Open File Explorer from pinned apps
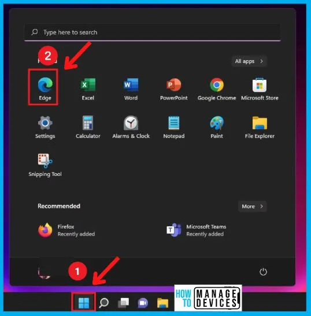The image size is (311, 316). click(260, 127)
